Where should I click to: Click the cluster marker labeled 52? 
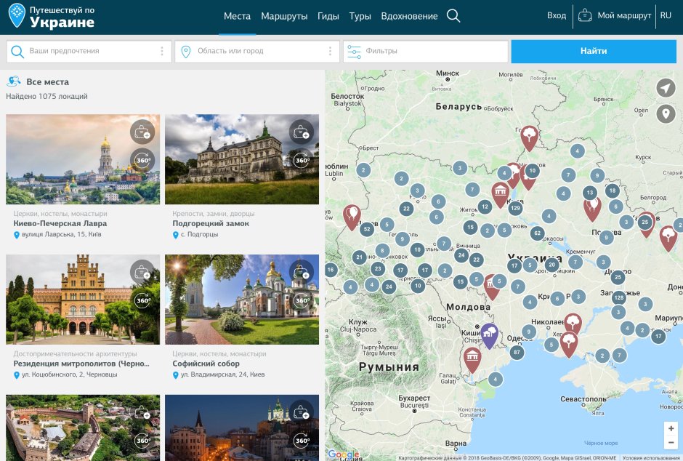tap(367, 229)
